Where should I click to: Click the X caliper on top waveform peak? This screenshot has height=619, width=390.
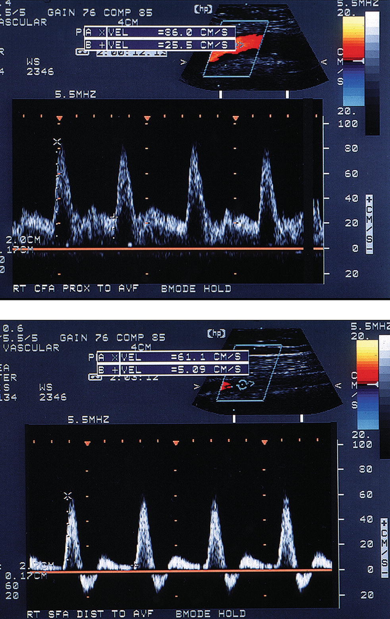[x=58, y=141]
